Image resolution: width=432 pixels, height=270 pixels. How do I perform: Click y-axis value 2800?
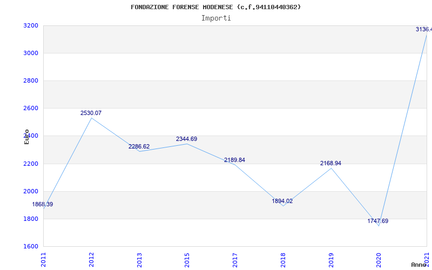point(31,80)
